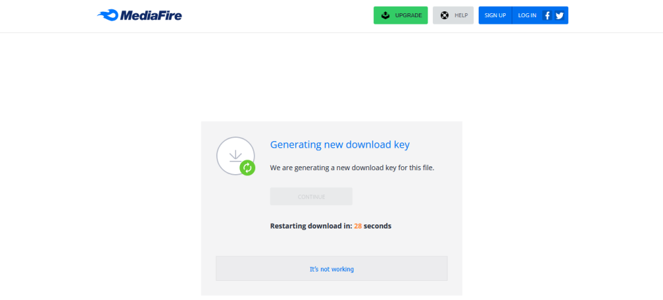The width and height of the screenshot is (663, 300).
Task: Click the upgrade box icon
Action: tap(385, 15)
